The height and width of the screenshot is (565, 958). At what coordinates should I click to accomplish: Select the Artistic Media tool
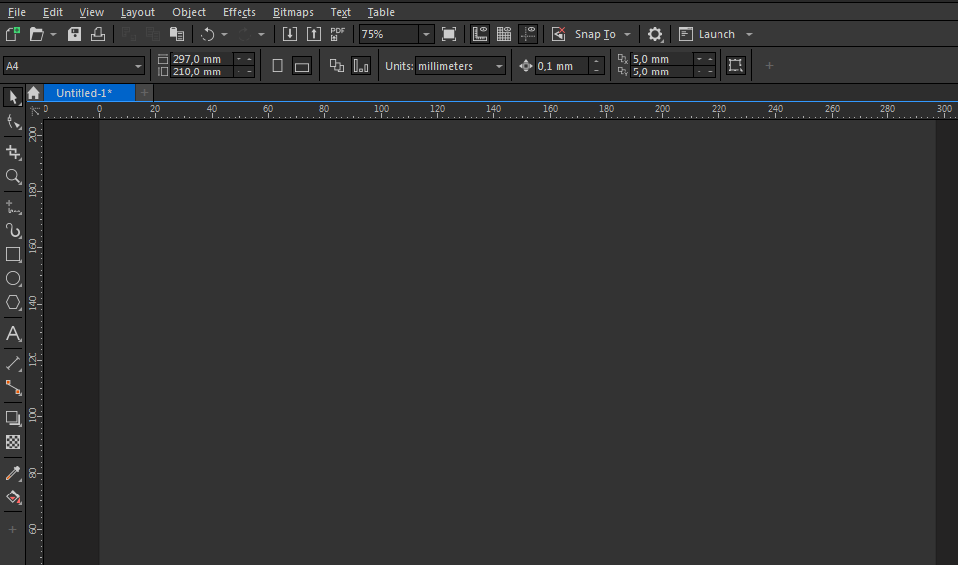[x=13, y=230]
